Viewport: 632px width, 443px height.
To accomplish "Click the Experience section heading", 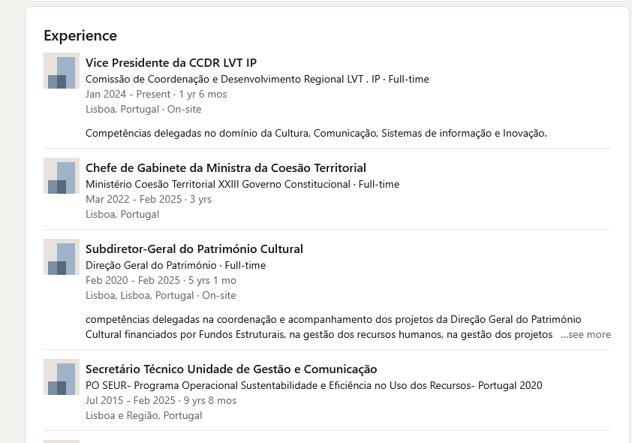I will 80,35.
